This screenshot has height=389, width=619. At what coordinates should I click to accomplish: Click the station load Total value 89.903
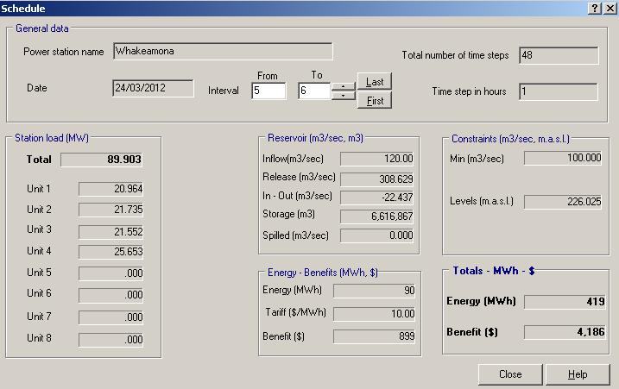click(102, 160)
